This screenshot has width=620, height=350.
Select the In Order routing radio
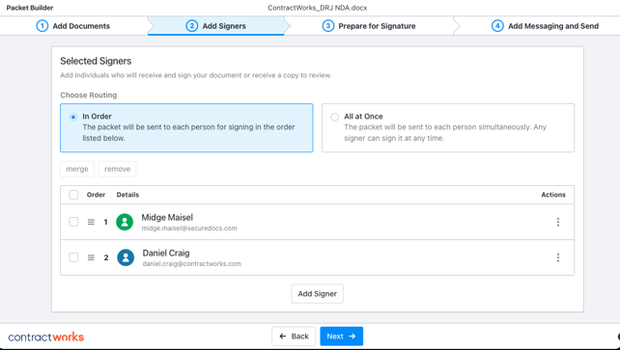click(73, 118)
